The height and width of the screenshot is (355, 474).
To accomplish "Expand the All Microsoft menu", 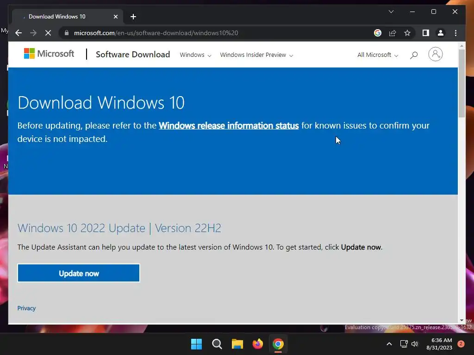I will 378,55.
